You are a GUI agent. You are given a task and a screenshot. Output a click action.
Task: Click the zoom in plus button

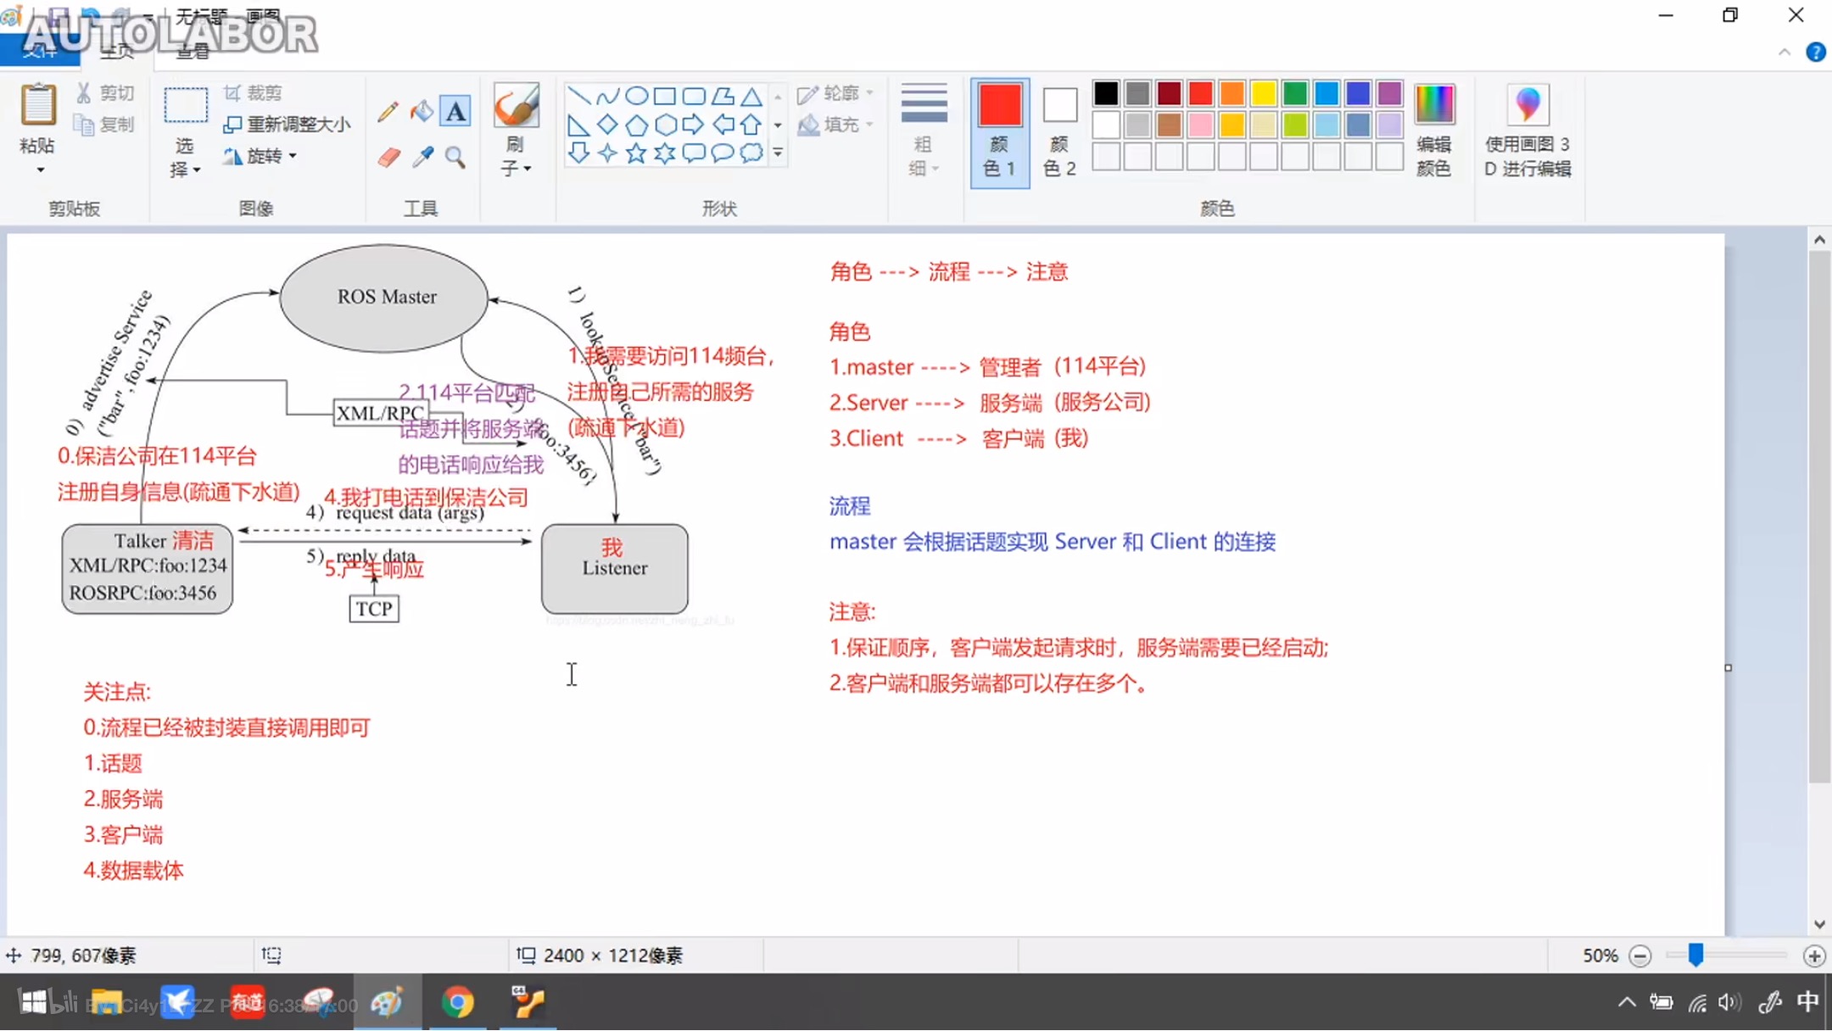coord(1813,956)
